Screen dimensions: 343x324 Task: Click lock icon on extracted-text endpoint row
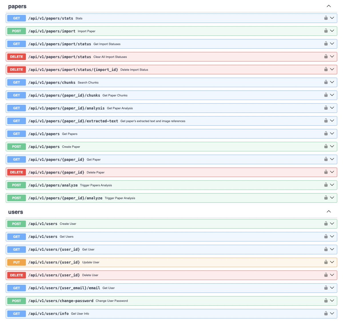tap(326, 121)
